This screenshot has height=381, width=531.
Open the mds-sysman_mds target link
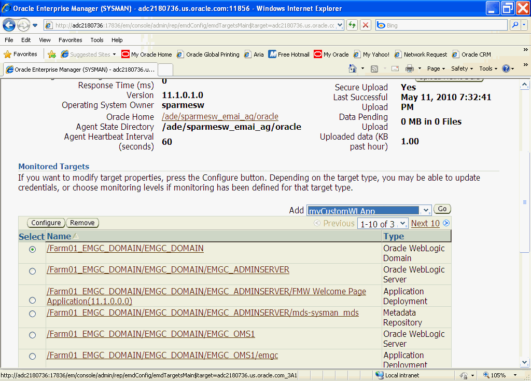(x=203, y=313)
